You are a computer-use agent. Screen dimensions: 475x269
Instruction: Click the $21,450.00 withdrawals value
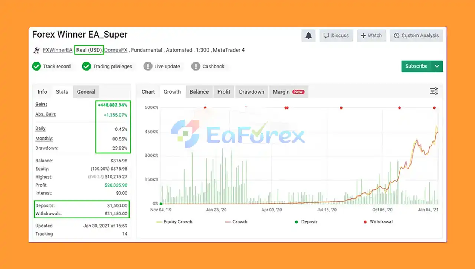(116, 214)
